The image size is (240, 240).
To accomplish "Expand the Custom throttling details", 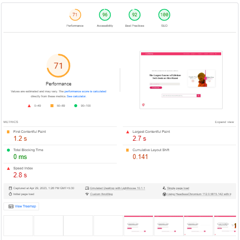I will pos(101,194).
